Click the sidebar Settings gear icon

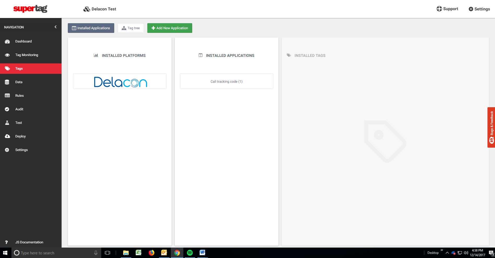coord(7,150)
